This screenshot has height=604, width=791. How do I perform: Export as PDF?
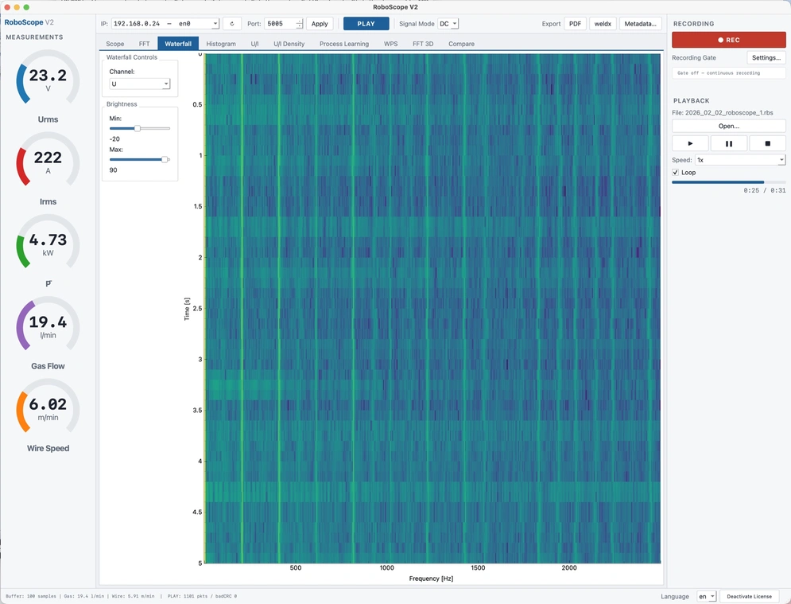pos(575,24)
